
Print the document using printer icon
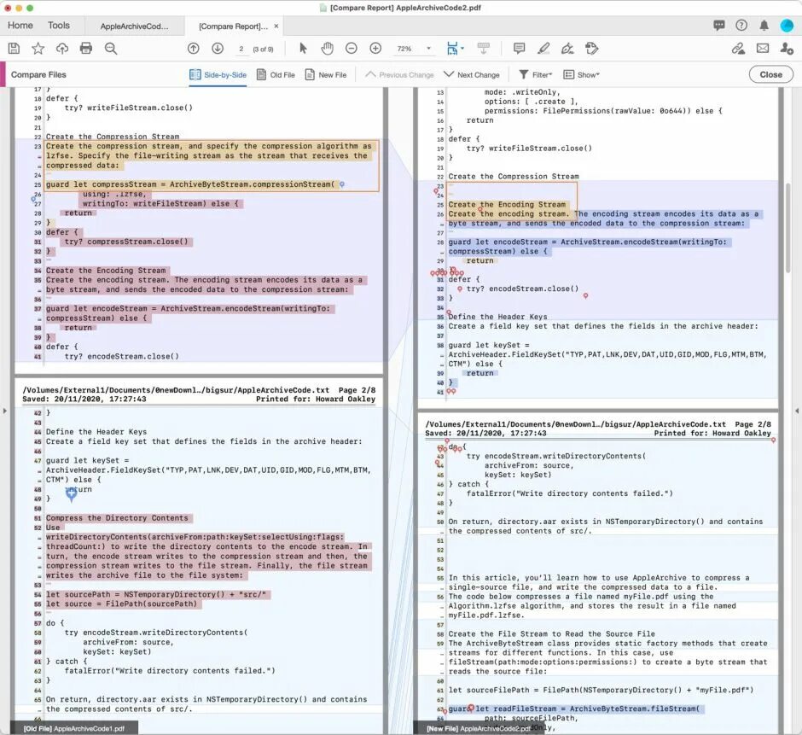[x=86, y=49]
